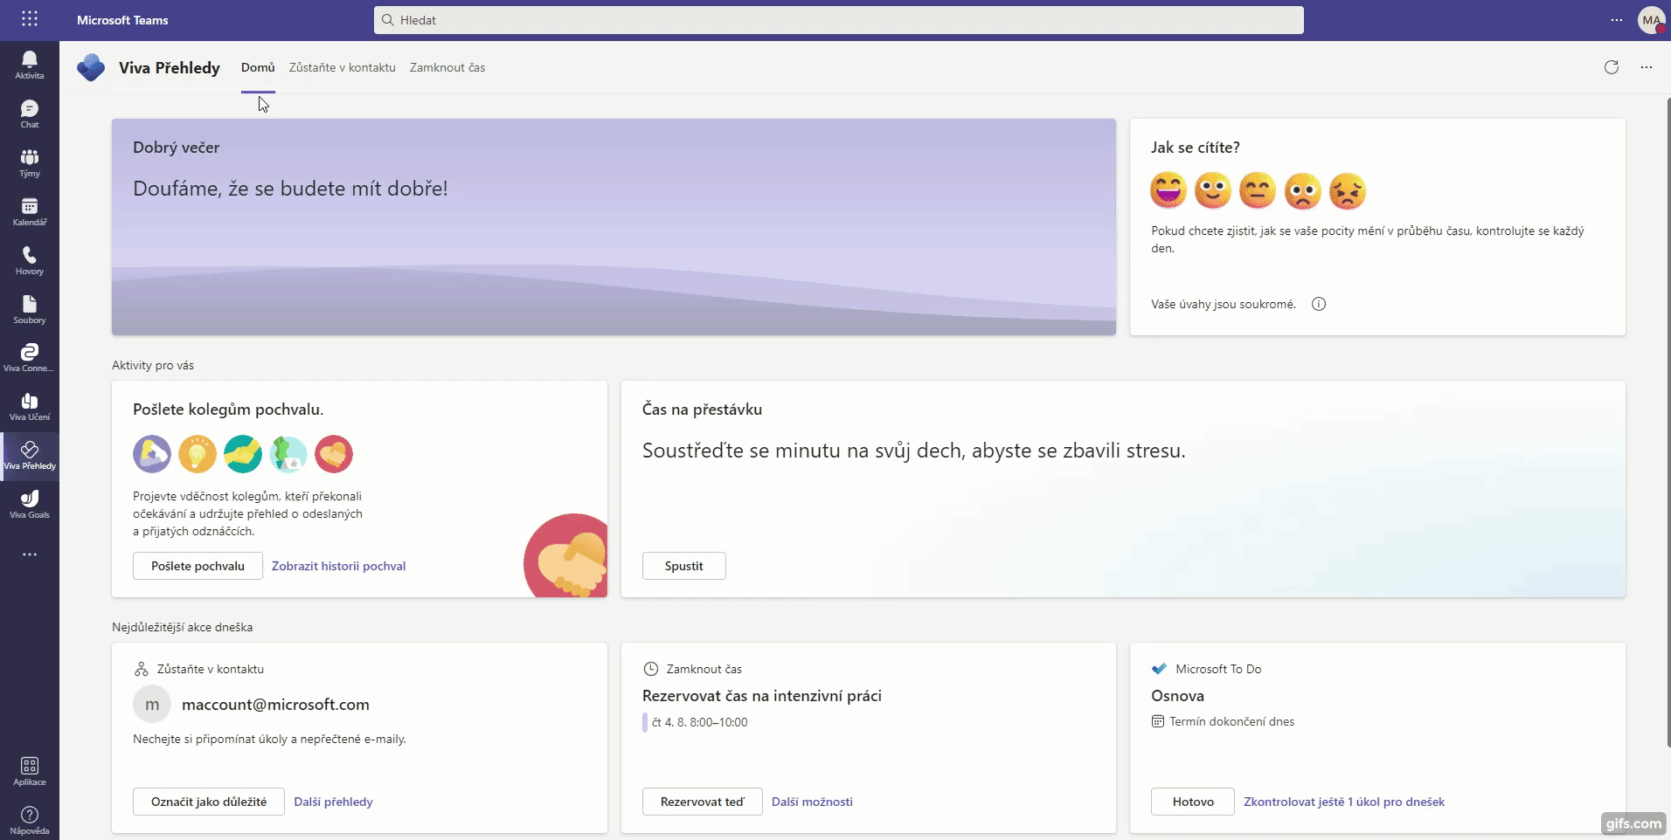Click the Osnova task title
The height and width of the screenshot is (840, 1671).
1177,696
